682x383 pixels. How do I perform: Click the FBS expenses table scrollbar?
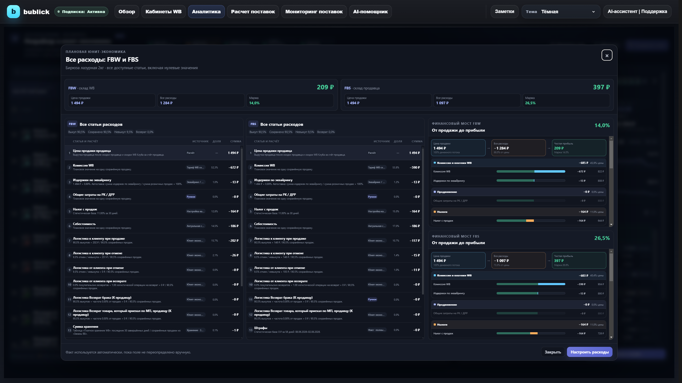pos(423,221)
